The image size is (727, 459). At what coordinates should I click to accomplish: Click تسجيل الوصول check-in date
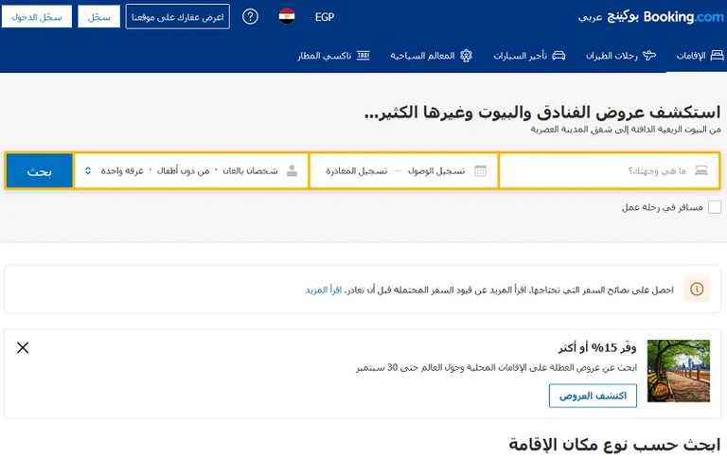point(436,171)
